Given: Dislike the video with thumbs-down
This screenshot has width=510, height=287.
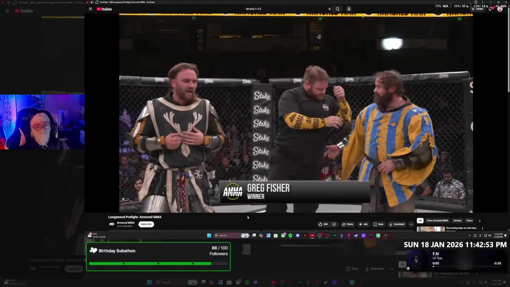Looking at the screenshot, I should pos(334,224).
